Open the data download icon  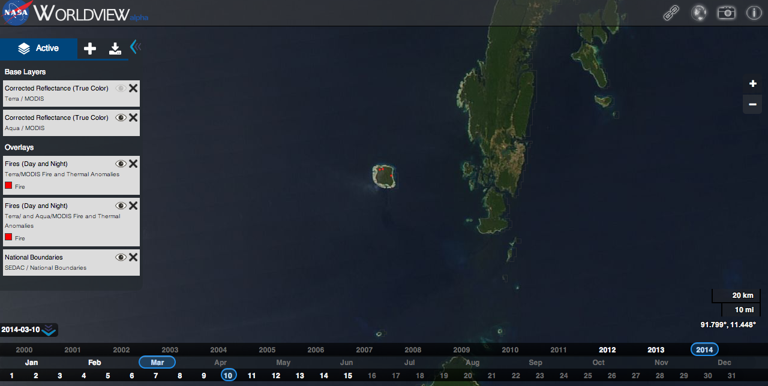click(115, 48)
